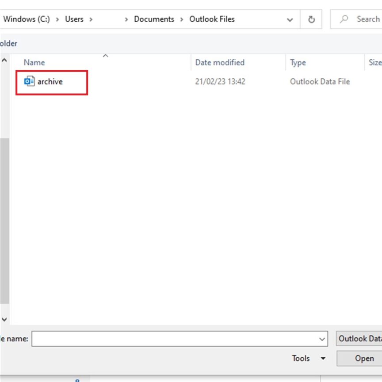This screenshot has height=382, width=382.
Task: Click the Date modified column header
Action: click(220, 62)
